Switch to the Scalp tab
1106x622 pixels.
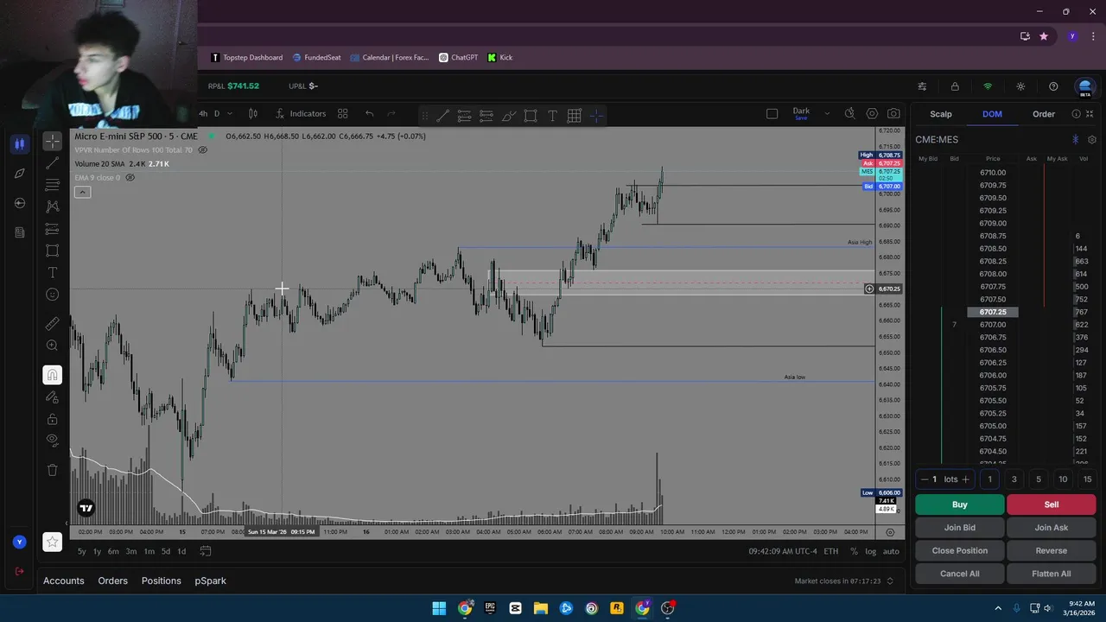pyautogui.click(x=941, y=114)
